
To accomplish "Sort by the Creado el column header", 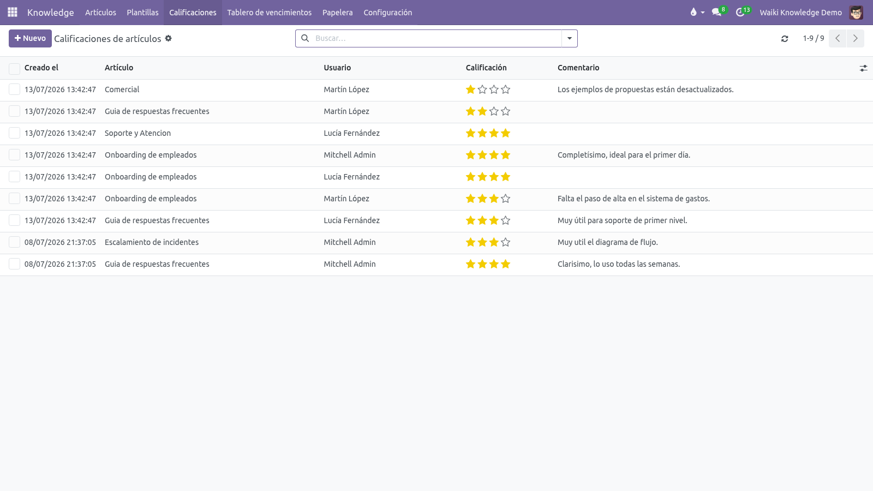I will click(41, 68).
